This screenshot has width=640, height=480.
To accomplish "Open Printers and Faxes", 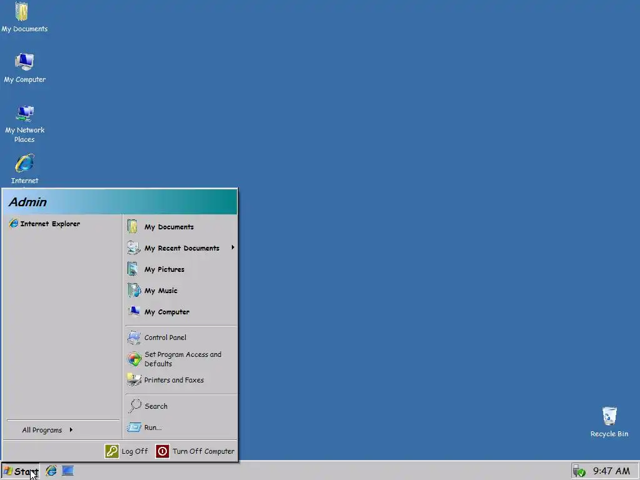I will point(181,379).
